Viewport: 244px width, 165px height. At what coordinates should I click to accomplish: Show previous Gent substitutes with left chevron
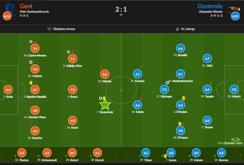3,154
